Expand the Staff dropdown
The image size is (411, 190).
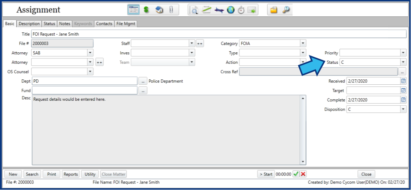tap(192, 43)
